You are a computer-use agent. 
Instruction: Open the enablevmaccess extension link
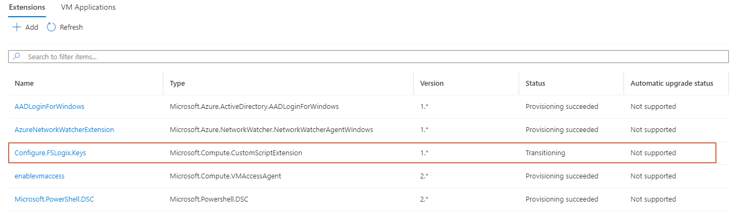39,176
